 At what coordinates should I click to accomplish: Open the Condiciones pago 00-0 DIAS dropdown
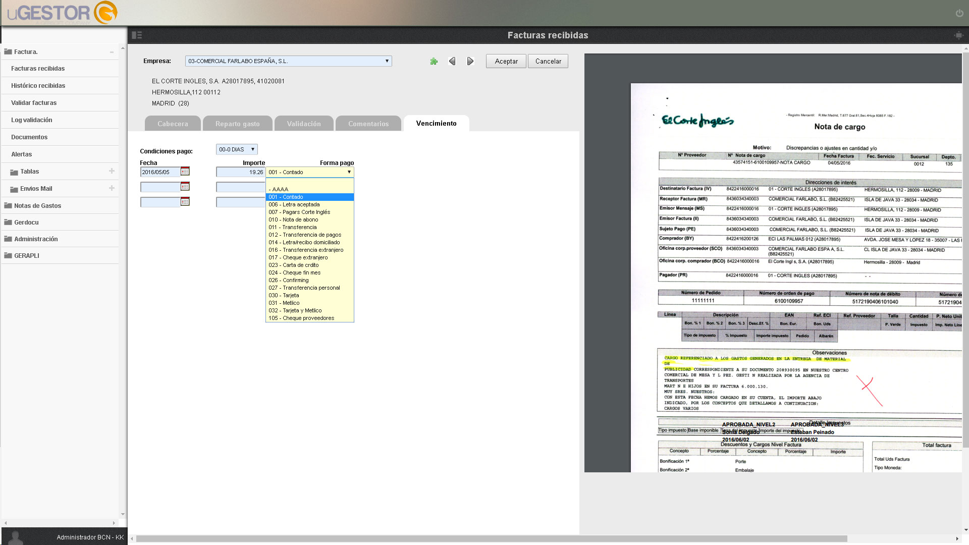237,149
